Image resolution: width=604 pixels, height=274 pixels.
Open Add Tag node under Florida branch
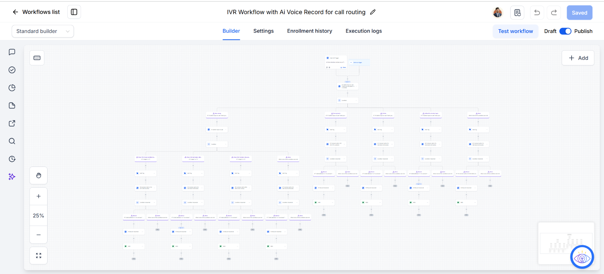[x=383, y=129]
